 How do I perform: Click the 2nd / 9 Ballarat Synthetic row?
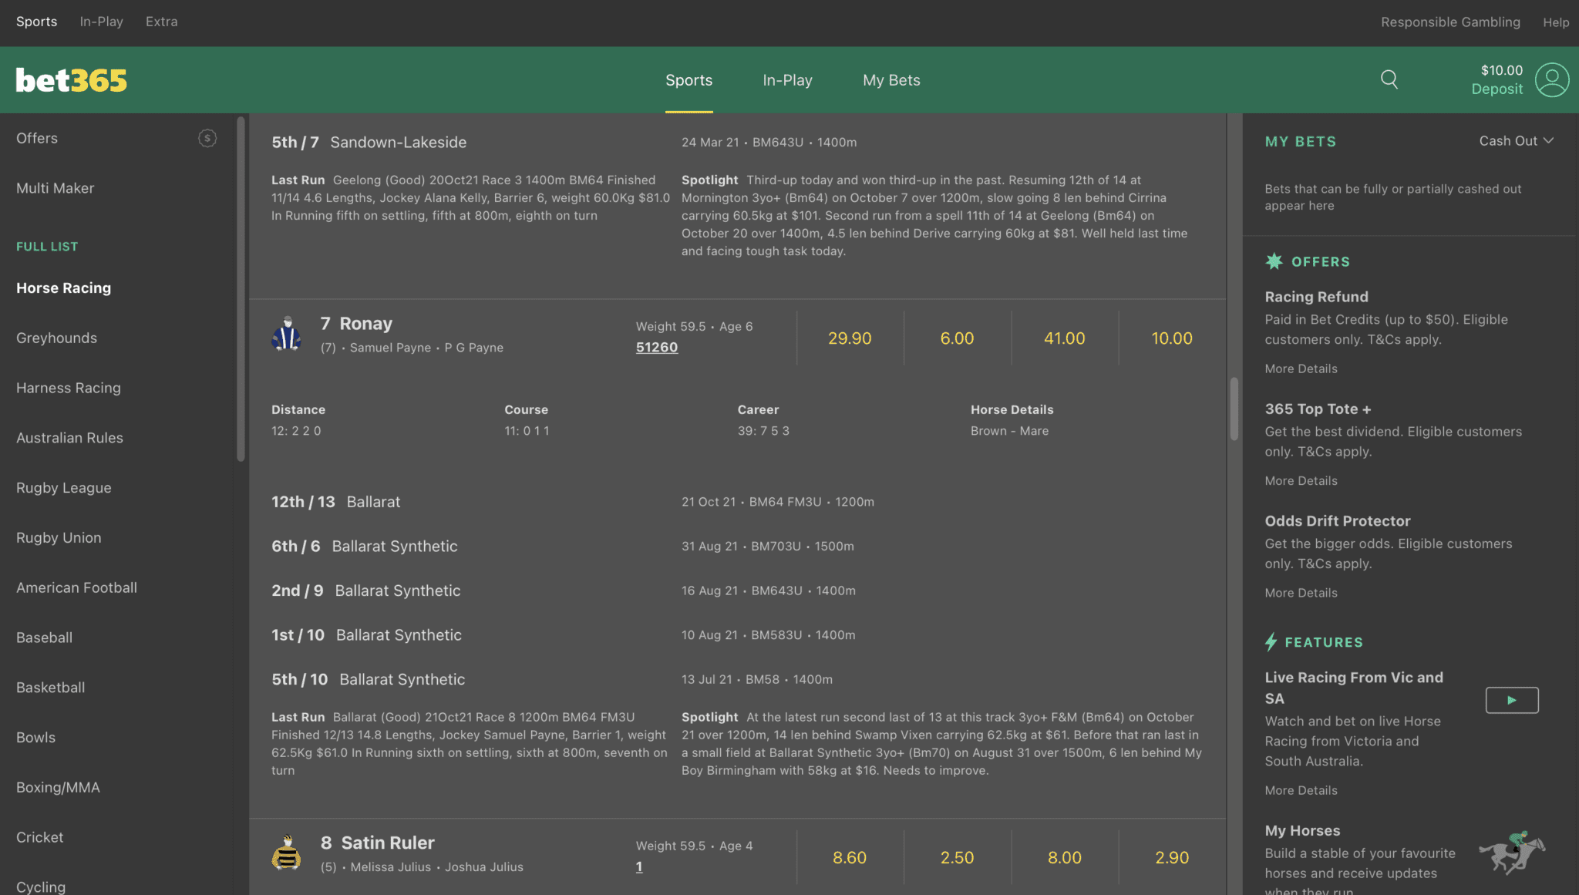pyautogui.click(x=737, y=590)
